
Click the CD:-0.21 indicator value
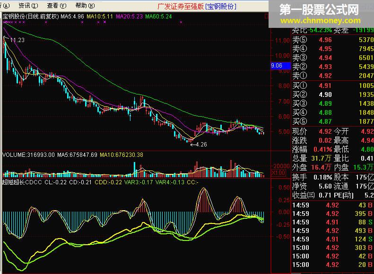coord(80,182)
